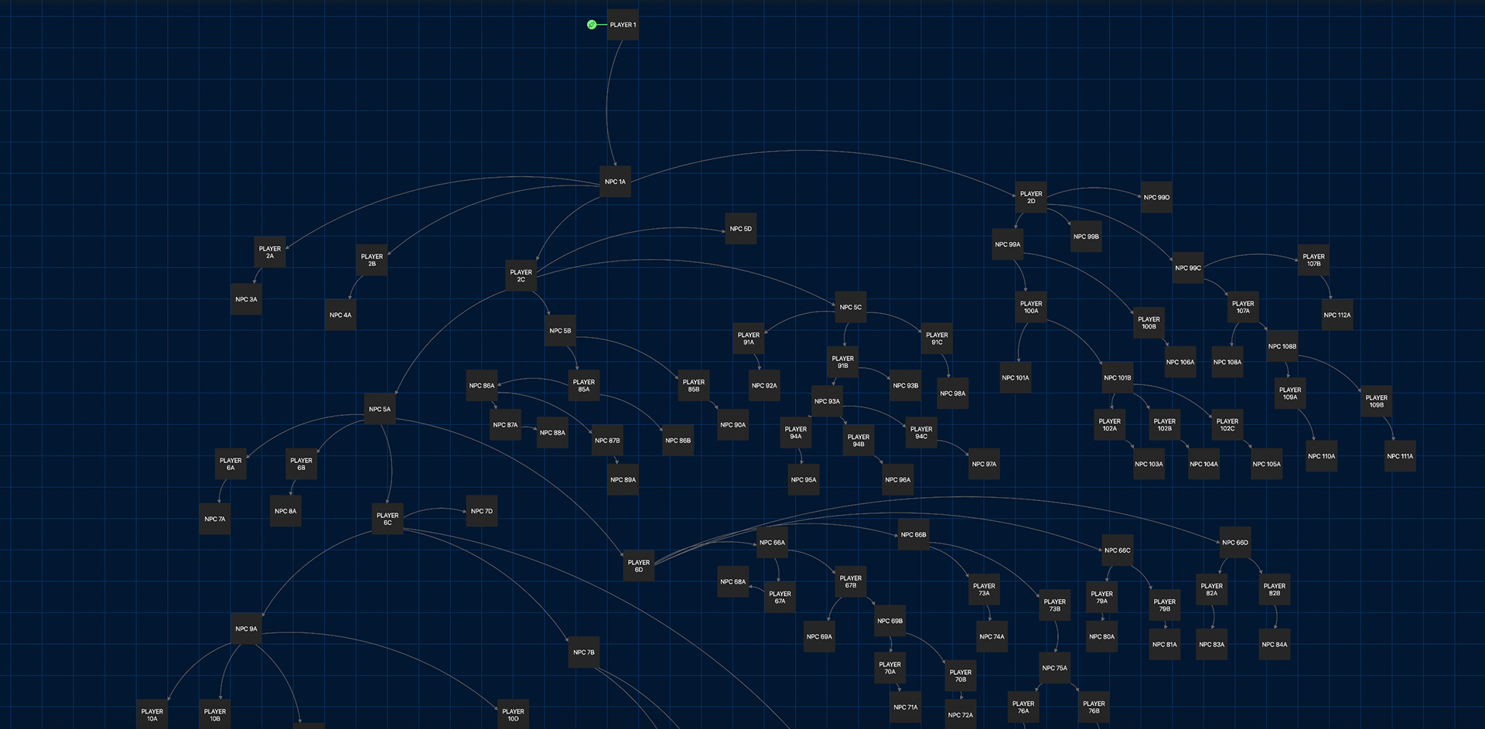Select the NPC 86A node
The height and width of the screenshot is (729, 1485).
point(482,386)
